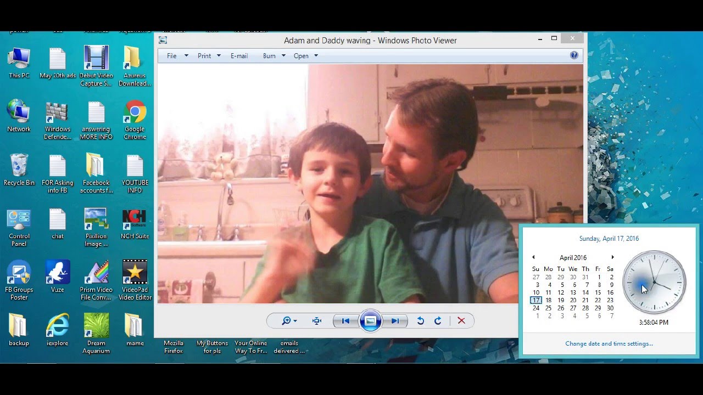Select answering MORE INFO file
The height and width of the screenshot is (395, 703).
pos(96,120)
